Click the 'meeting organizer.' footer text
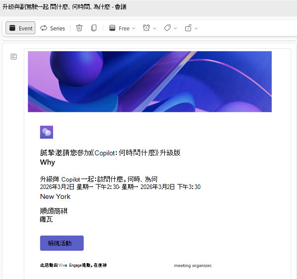Screen dimensions: 297x279 coord(193,266)
